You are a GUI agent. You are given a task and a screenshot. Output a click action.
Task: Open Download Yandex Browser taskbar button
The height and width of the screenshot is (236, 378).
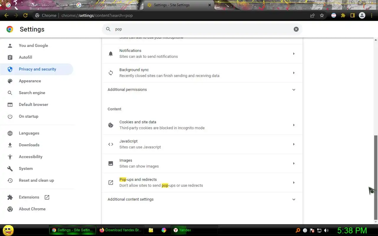click(x=120, y=230)
